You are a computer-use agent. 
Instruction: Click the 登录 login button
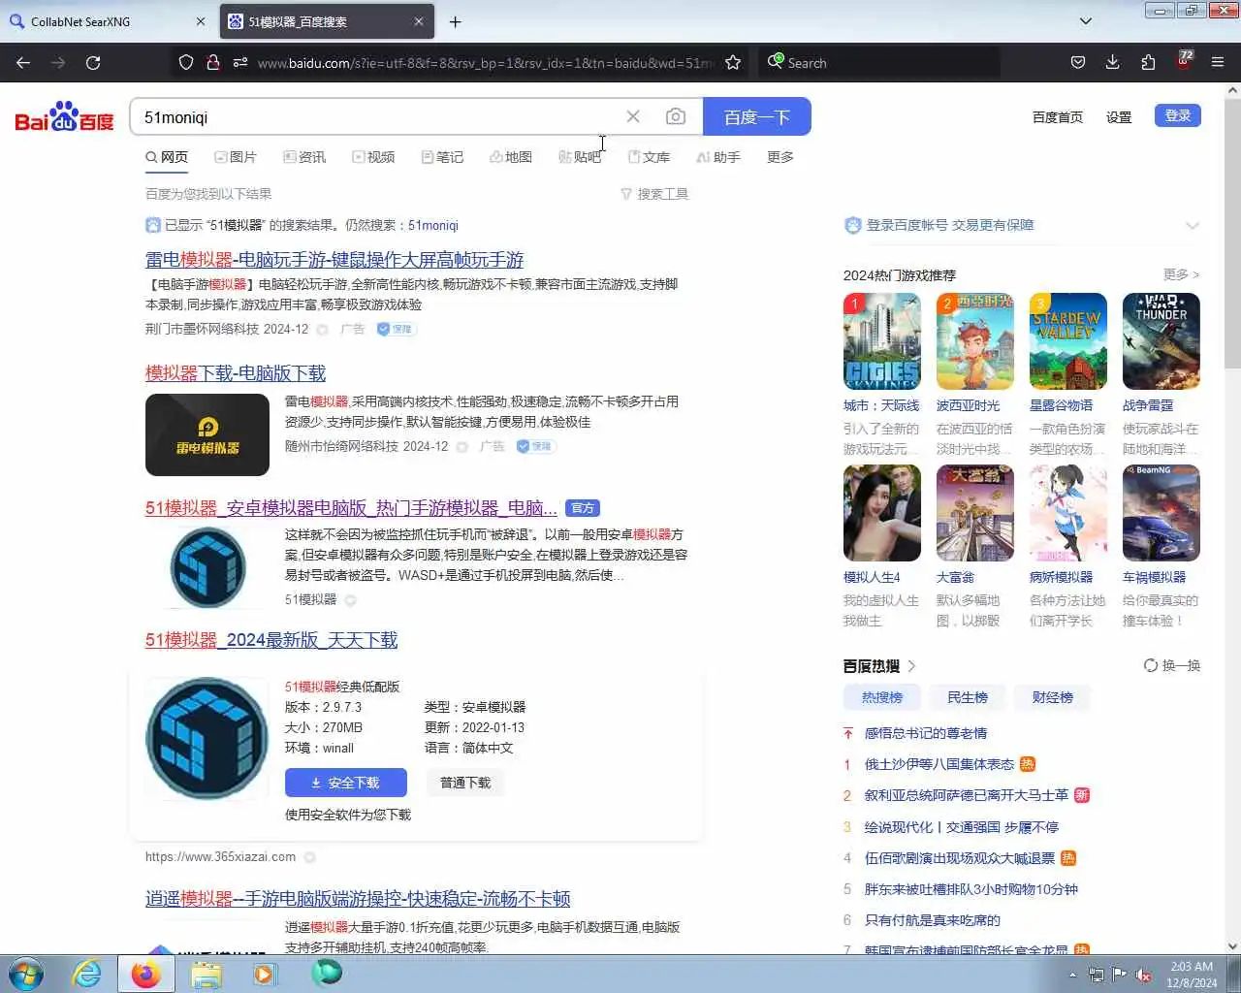click(1177, 115)
